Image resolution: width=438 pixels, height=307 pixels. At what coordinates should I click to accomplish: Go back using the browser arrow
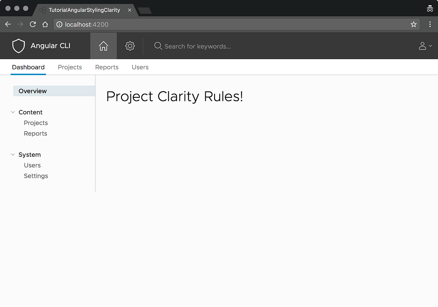[x=8, y=24]
